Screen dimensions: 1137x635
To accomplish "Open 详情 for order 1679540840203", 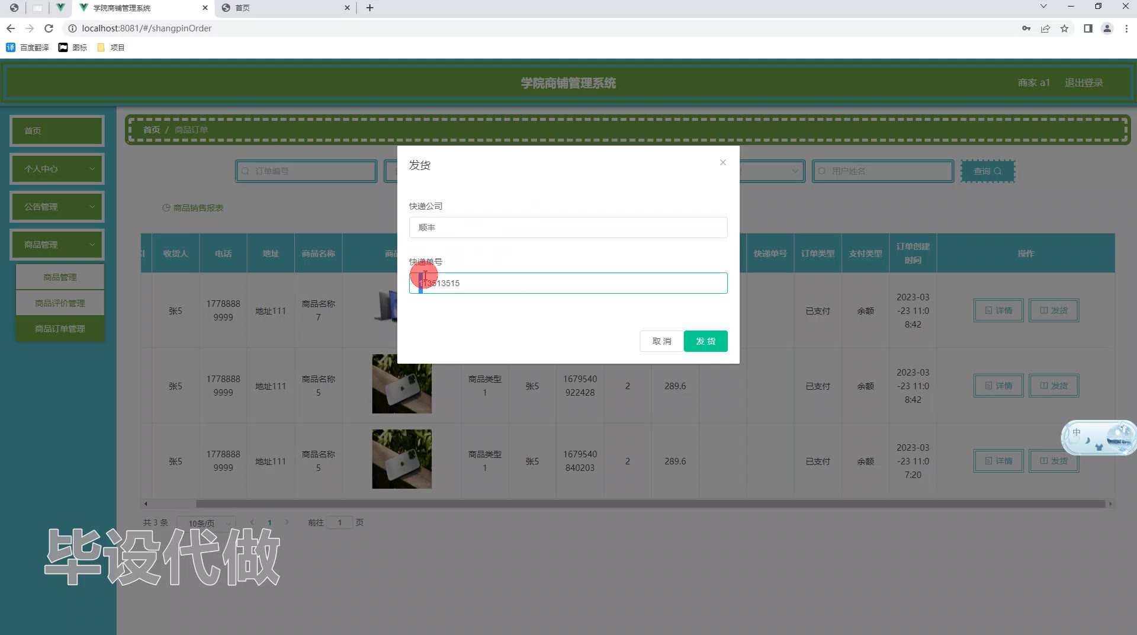I will (x=998, y=461).
